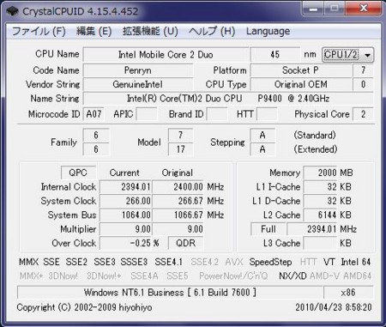386x327 pixels.
Task: Click the QPC timer button
Action: 78,173
